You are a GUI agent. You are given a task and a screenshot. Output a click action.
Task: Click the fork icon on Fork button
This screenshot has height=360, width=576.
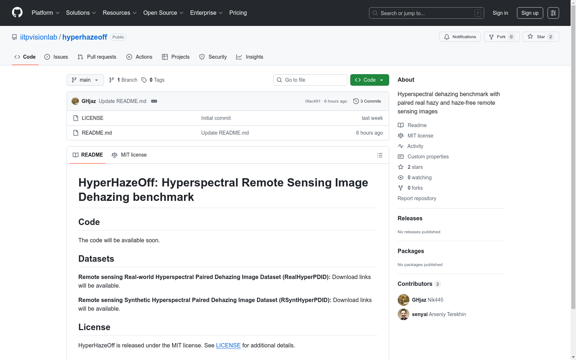point(491,37)
